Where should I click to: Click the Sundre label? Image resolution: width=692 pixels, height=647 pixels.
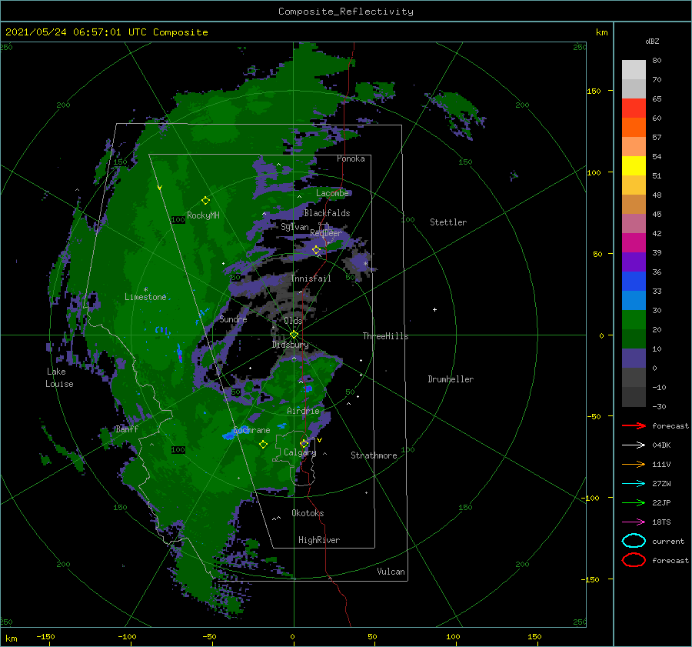click(233, 318)
